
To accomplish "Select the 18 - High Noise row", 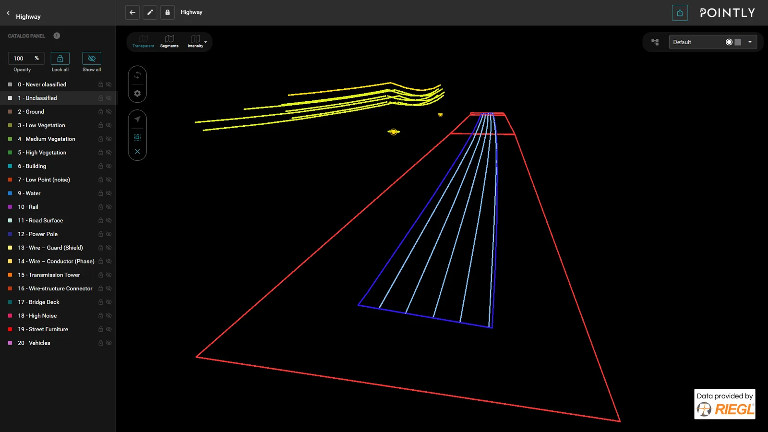I will [58, 316].
